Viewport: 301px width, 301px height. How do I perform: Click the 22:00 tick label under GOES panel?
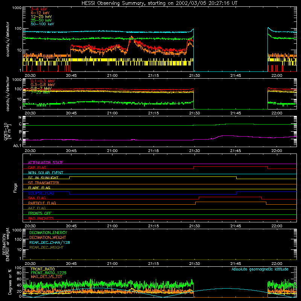(x=277, y=151)
